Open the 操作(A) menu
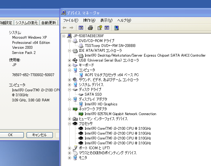The image size is (211, 166). (89, 20)
